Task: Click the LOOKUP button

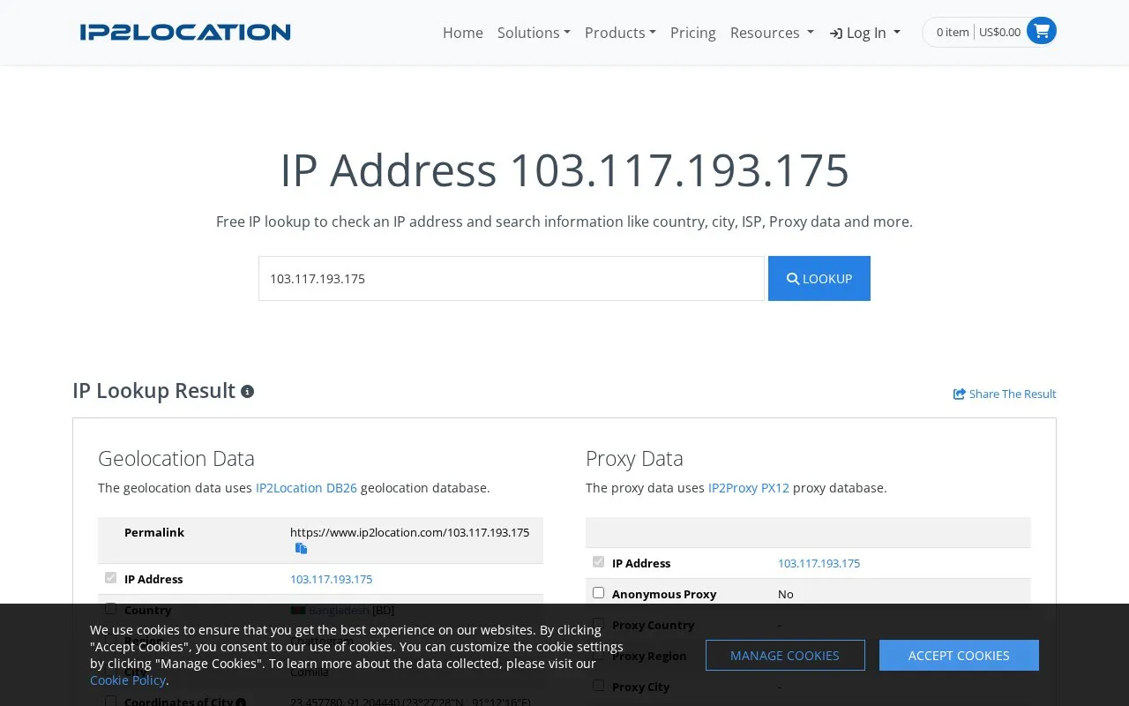Action: pyautogui.click(x=819, y=278)
